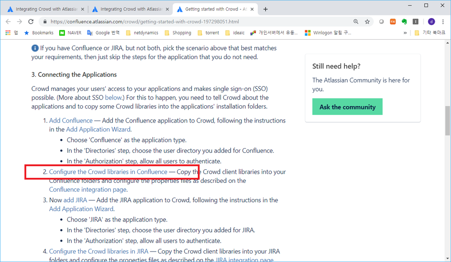451x262 pixels.
Task: Reload the page with the refresh icon
Action: tap(31, 22)
